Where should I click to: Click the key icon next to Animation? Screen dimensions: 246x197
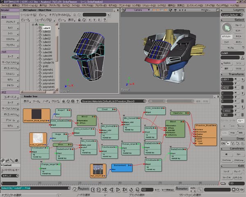(200, 190)
